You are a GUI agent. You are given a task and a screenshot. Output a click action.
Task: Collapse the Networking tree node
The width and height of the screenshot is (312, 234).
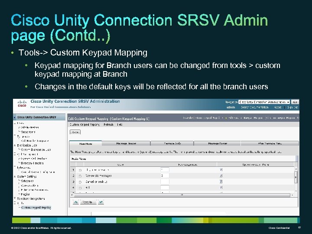[15, 167]
